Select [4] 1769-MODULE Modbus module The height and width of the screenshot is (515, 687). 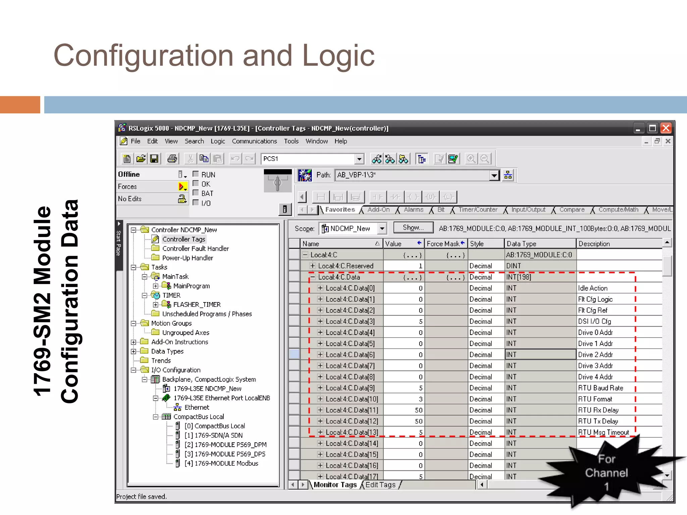click(x=221, y=463)
